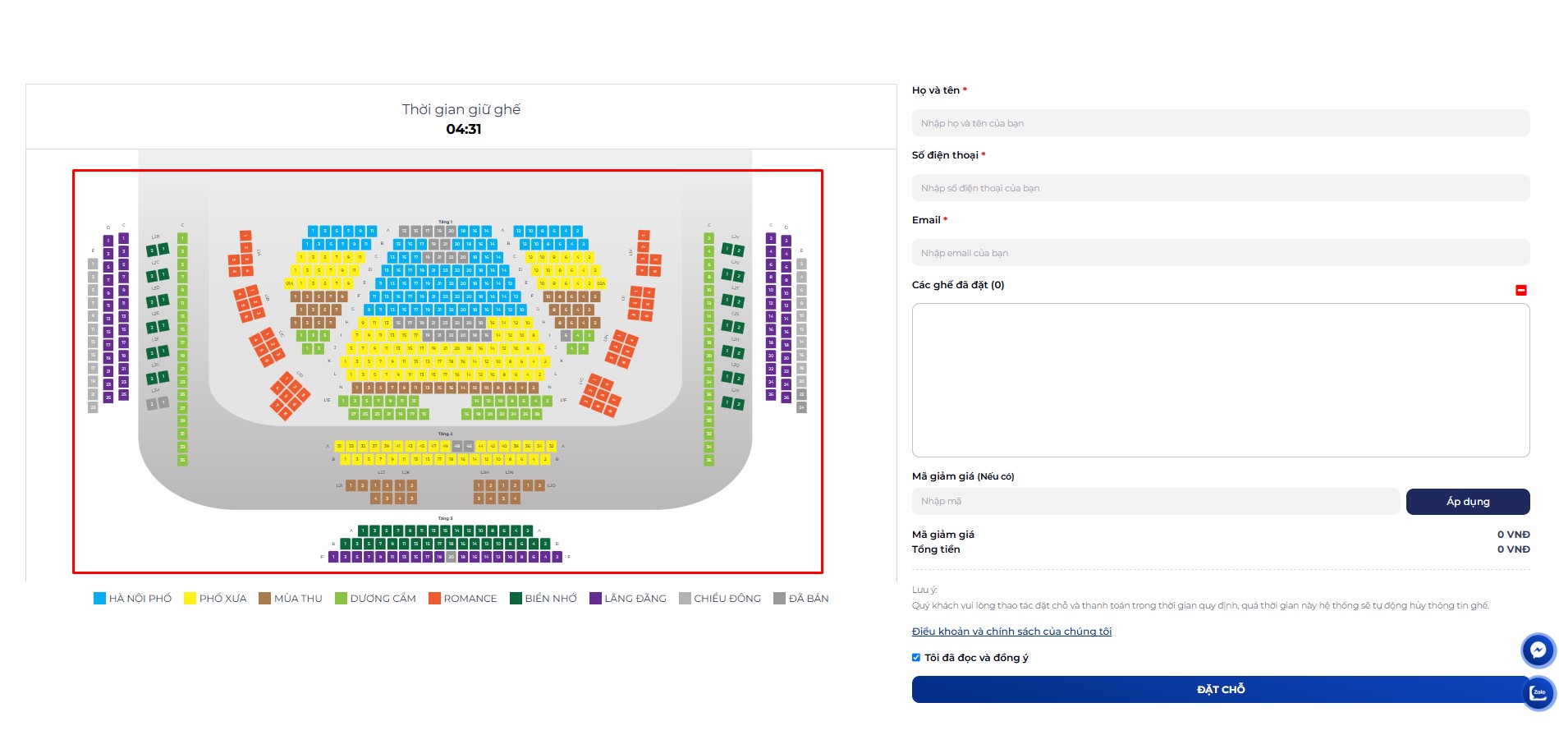Choose yellow seat 31 in Tầng 2 row A

[339, 446]
